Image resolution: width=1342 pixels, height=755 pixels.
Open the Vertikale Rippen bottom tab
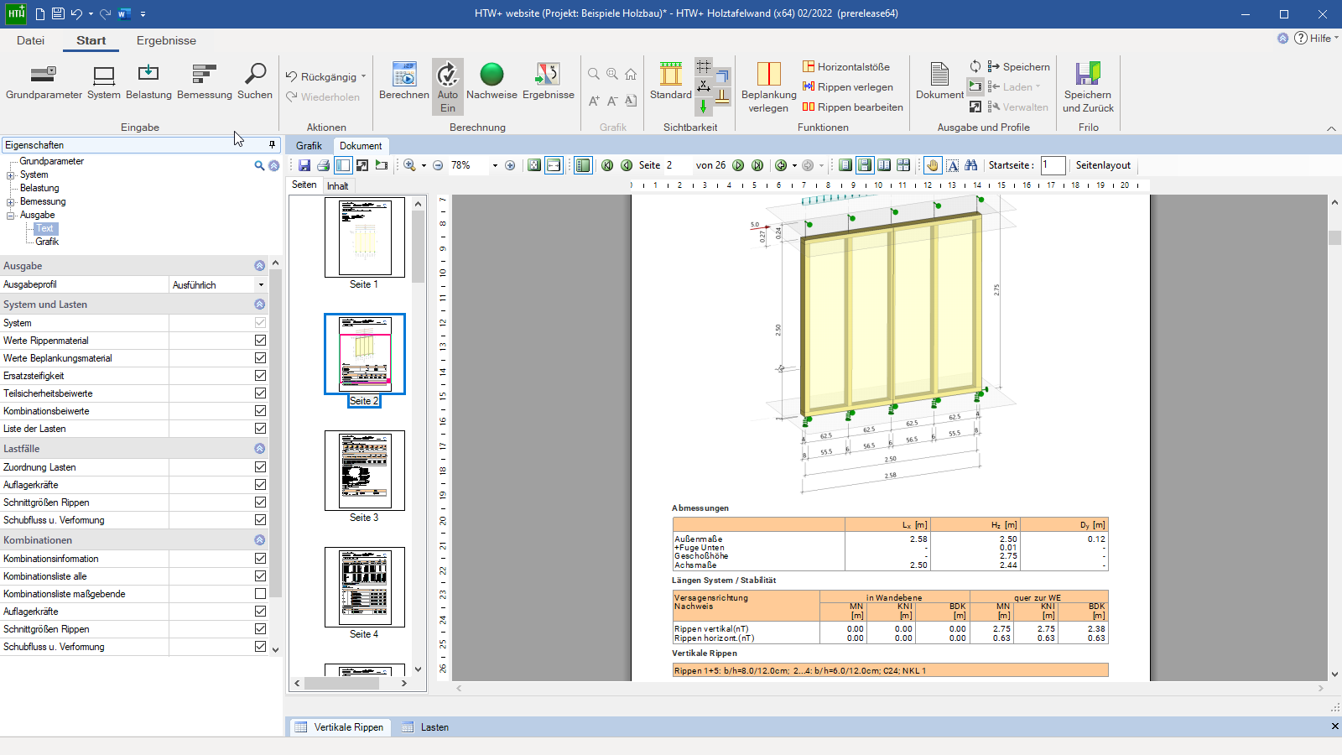(340, 727)
